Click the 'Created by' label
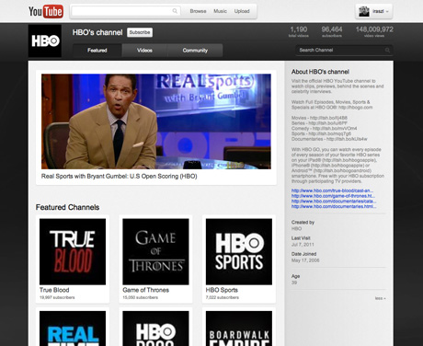 tap(303, 223)
